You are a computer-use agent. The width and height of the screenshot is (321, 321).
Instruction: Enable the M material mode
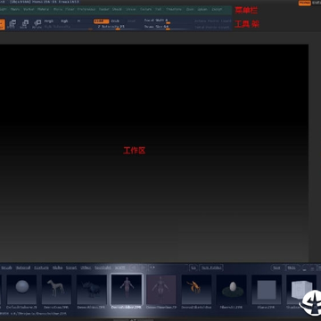(78, 21)
